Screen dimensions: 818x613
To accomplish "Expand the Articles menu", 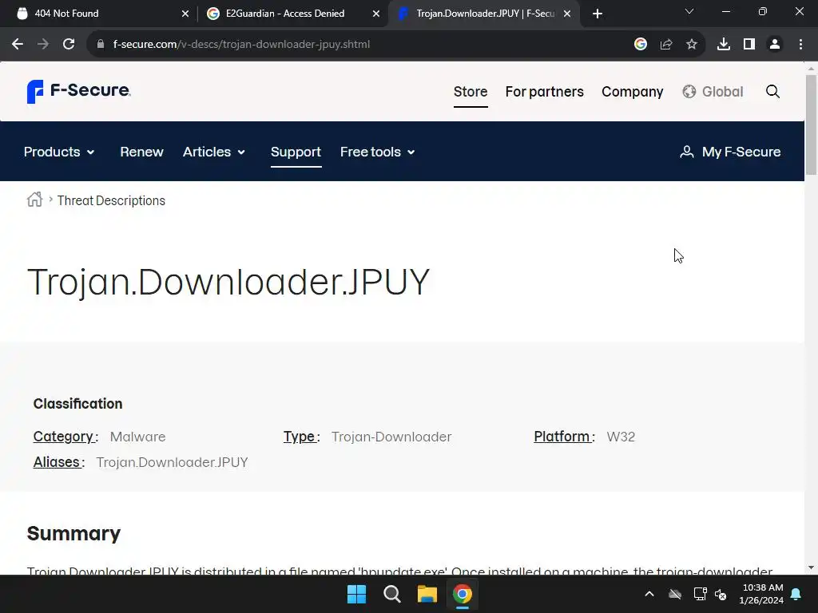I will tap(214, 152).
